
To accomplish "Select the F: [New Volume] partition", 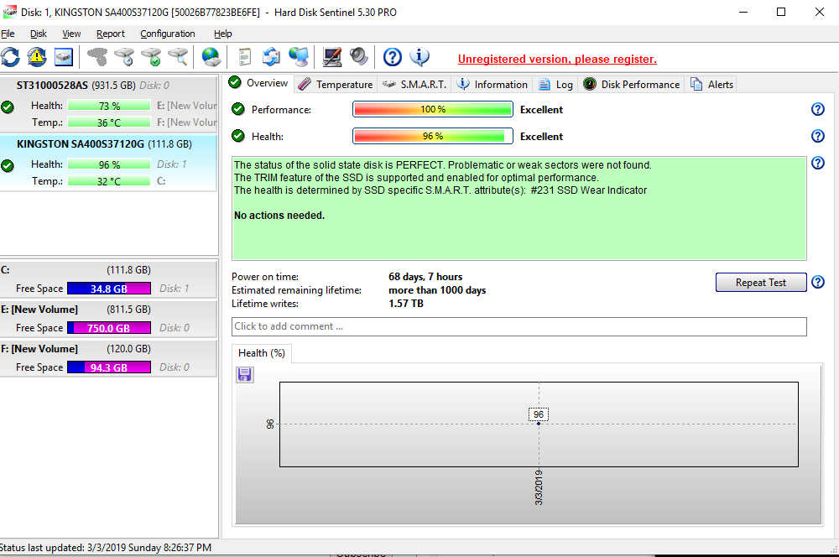I will tap(108, 358).
